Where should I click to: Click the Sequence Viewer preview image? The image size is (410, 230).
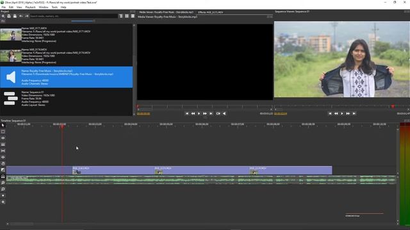[341, 59]
